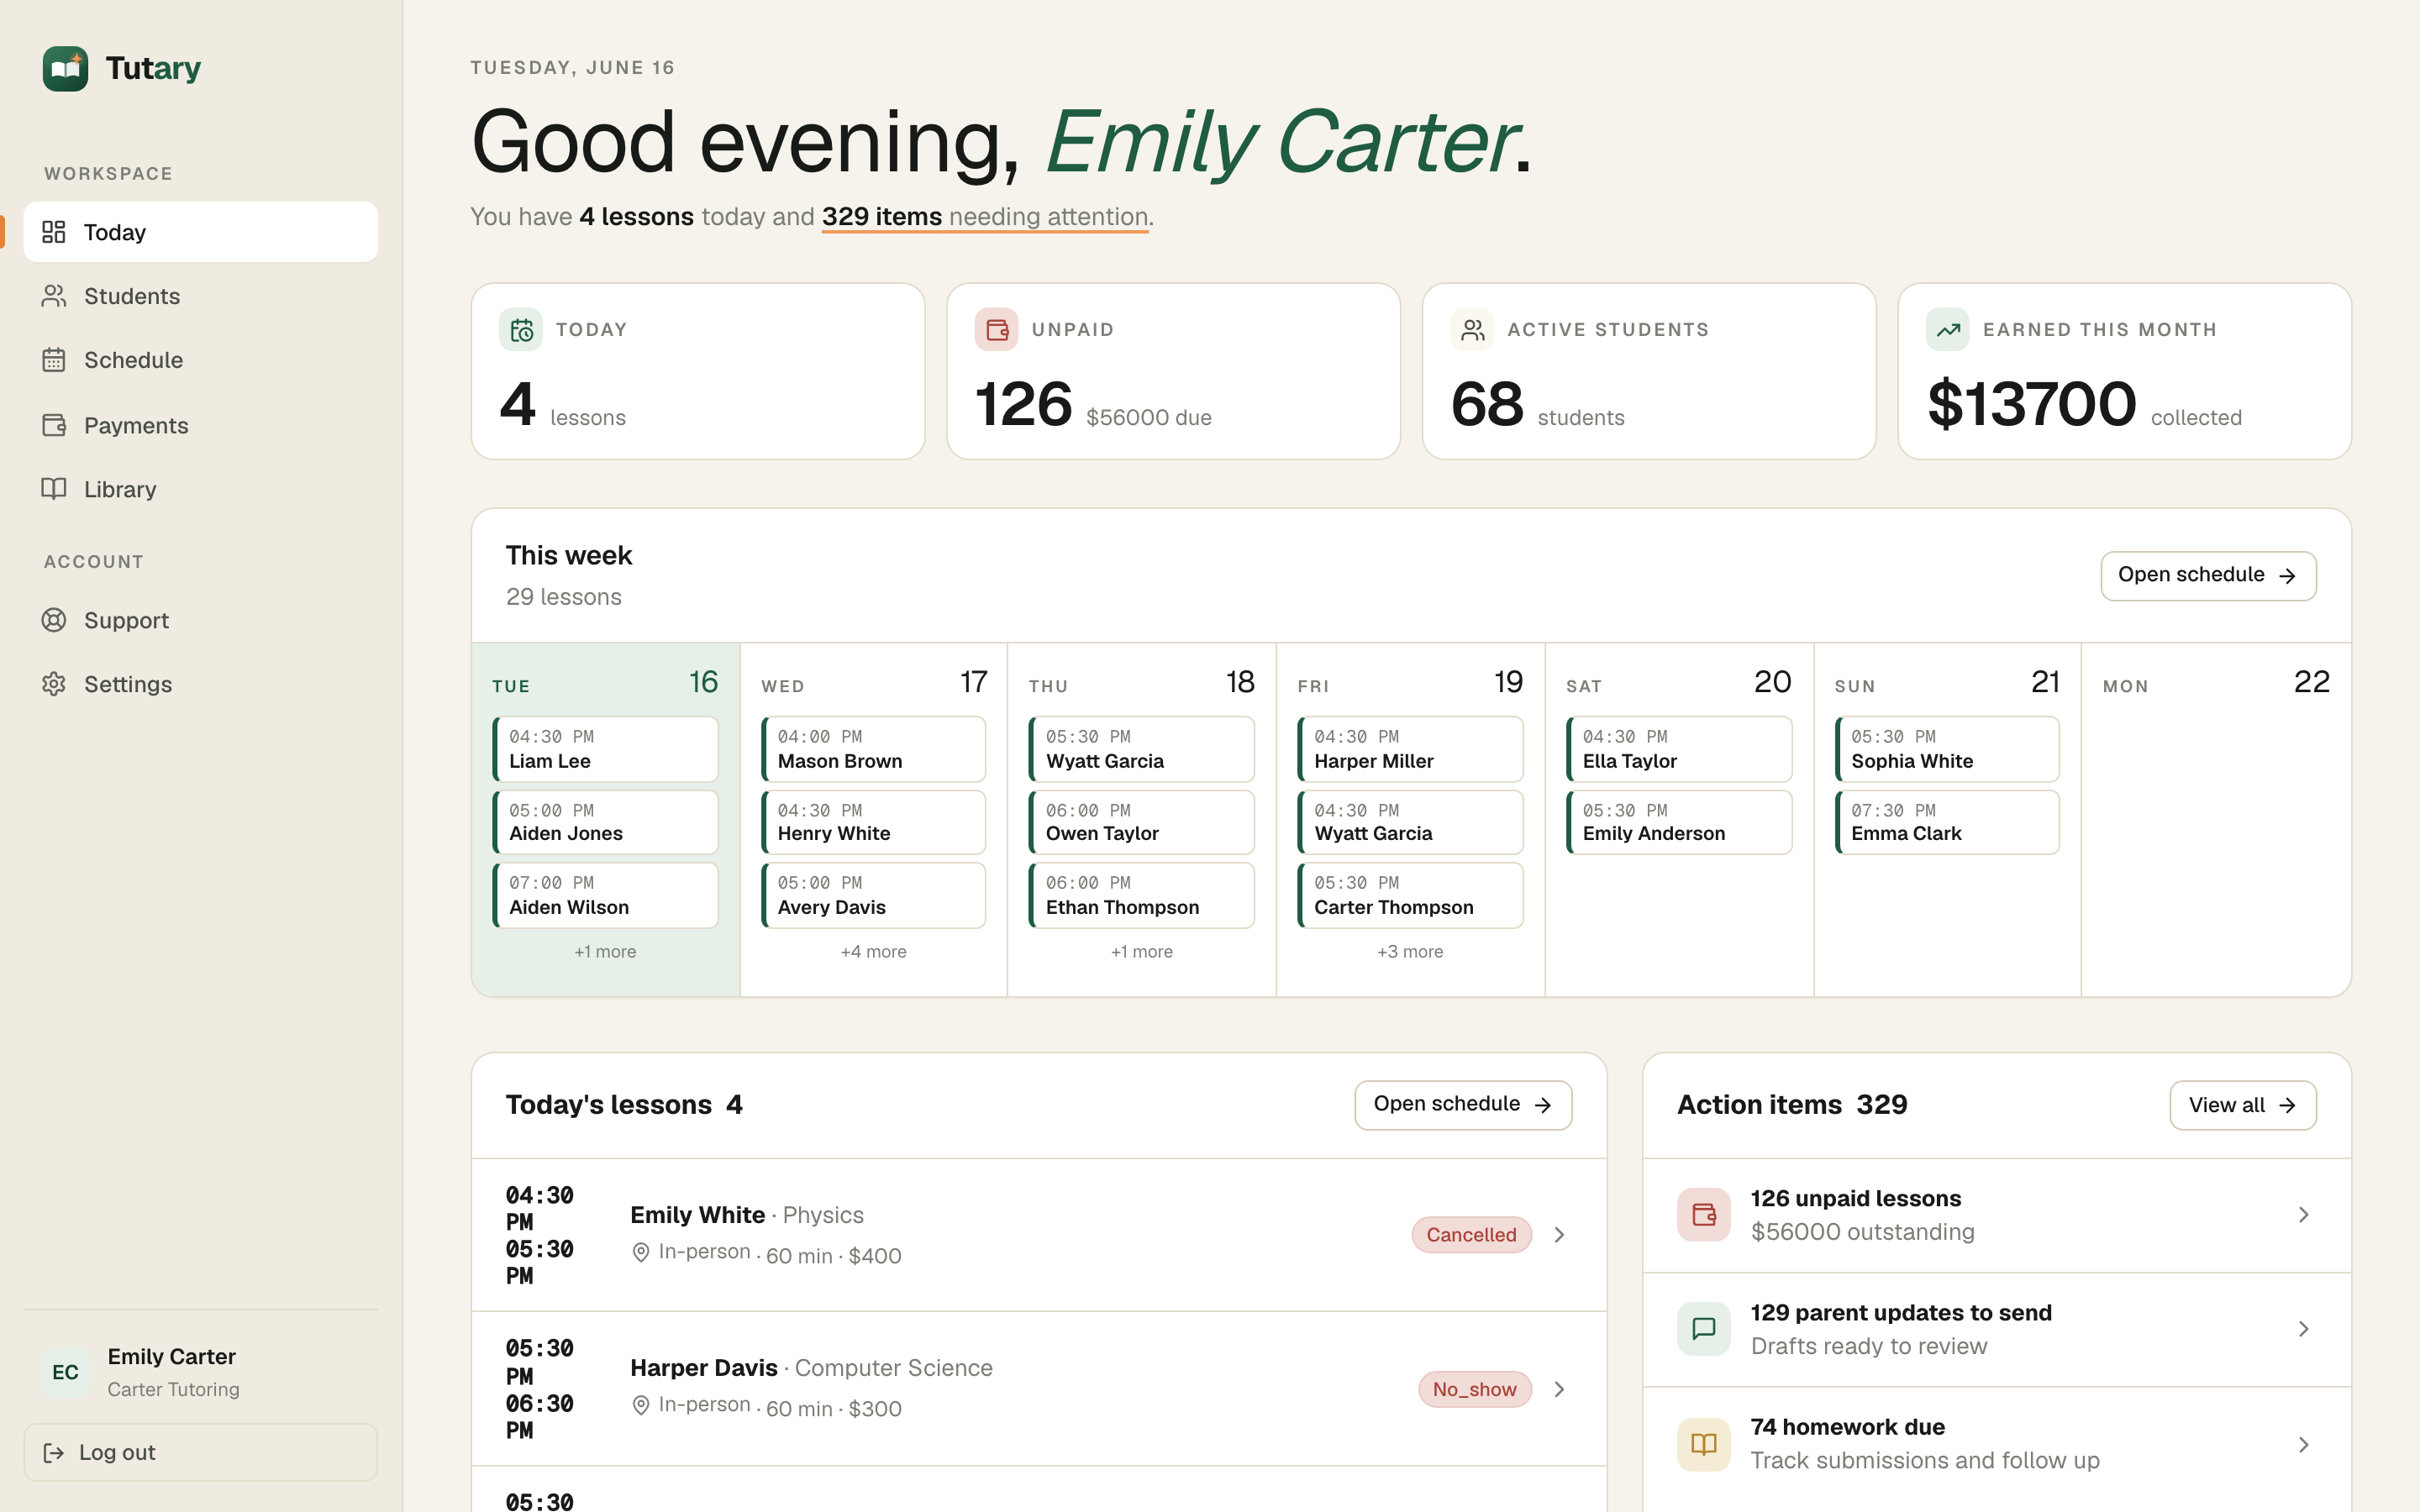This screenshot has height=1512, width=2420.
Task: Click Open schedule in This week panel
Action: (x=2208, y=576)
